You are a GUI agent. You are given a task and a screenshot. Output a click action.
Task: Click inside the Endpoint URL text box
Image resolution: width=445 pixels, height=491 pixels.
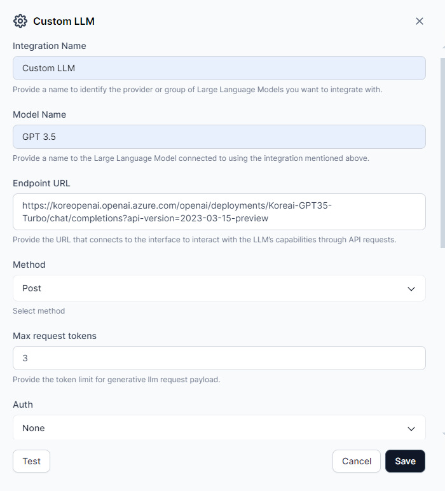click(219, 212)
